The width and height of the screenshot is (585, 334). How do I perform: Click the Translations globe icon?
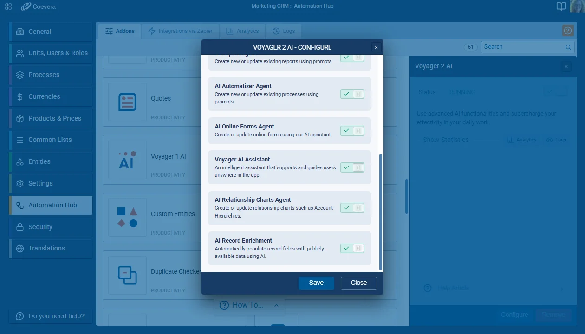point(20,248)
